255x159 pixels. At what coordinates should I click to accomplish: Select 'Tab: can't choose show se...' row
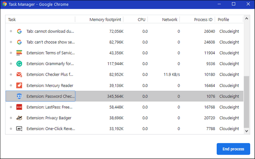tap(124, 42)
